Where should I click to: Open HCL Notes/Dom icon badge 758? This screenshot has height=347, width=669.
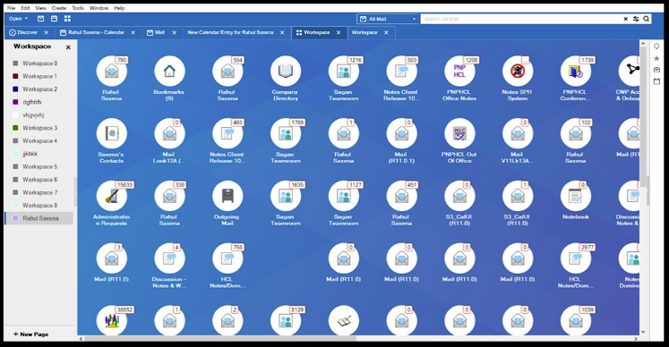(x=227, y=258)
